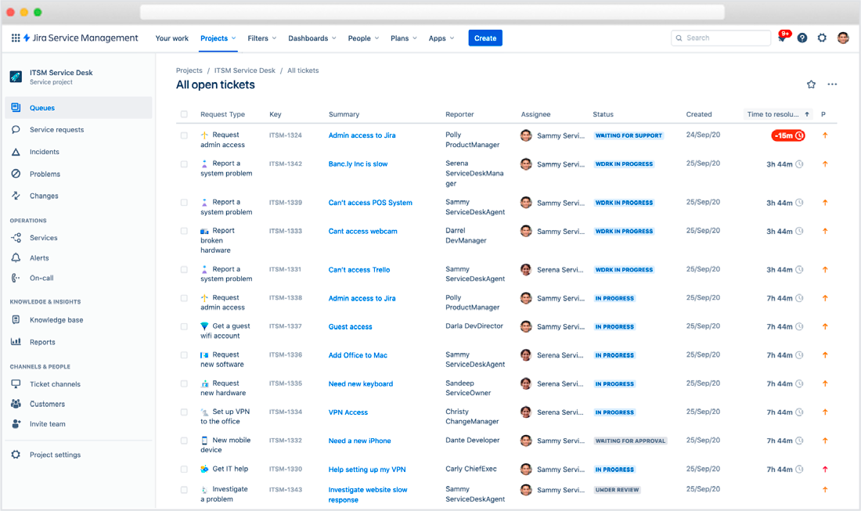The image size is (861, 511).
Task: Click the Alerts bell sidebar icon
Action: [x=16, y=257]
